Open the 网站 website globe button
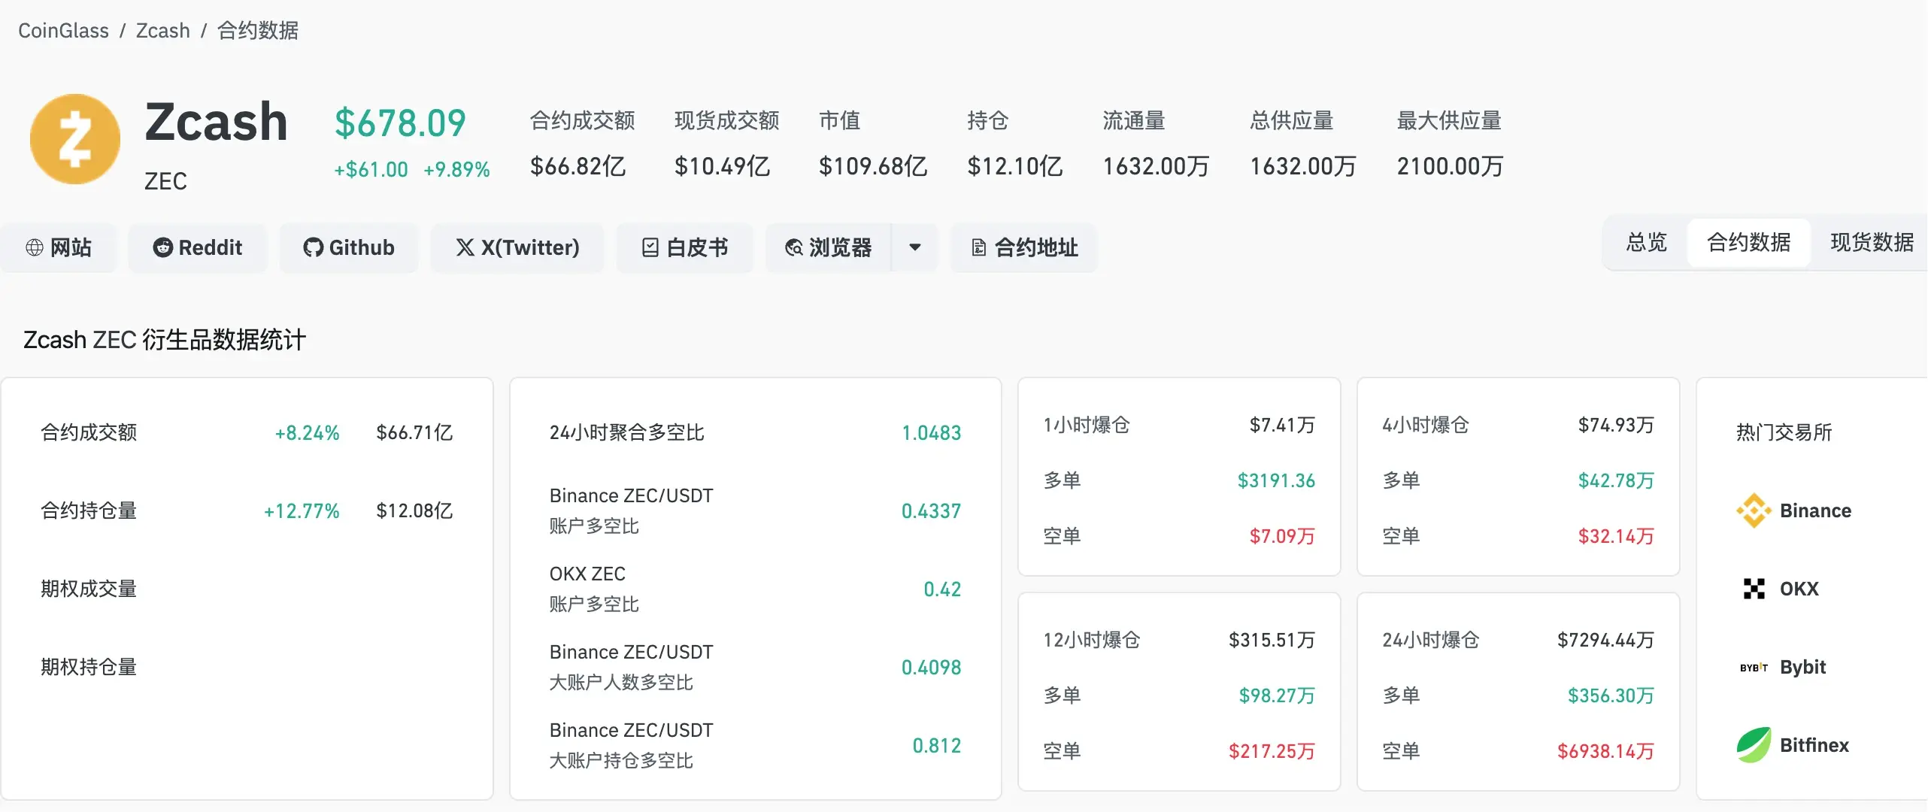This screenshot has height=812, width=1928. click(x=59, y=247)
